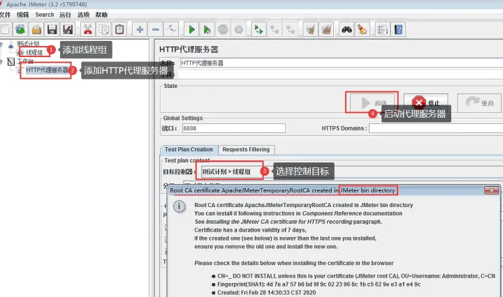
Task: Open the function helper list icon
Action: click(x=382, y=29)
